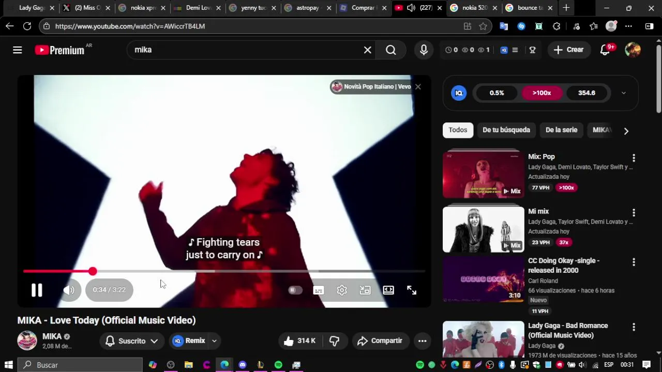Image resolution: width=662 pixels, height=372 pixels.
Task: Click the browser address bar URL
Action: (130, 26)
